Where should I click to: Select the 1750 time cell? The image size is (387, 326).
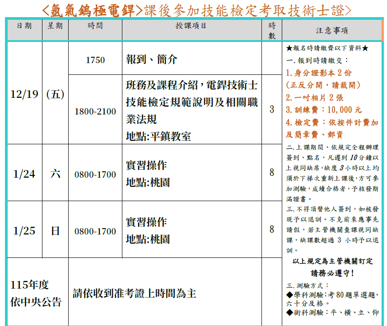95,60
